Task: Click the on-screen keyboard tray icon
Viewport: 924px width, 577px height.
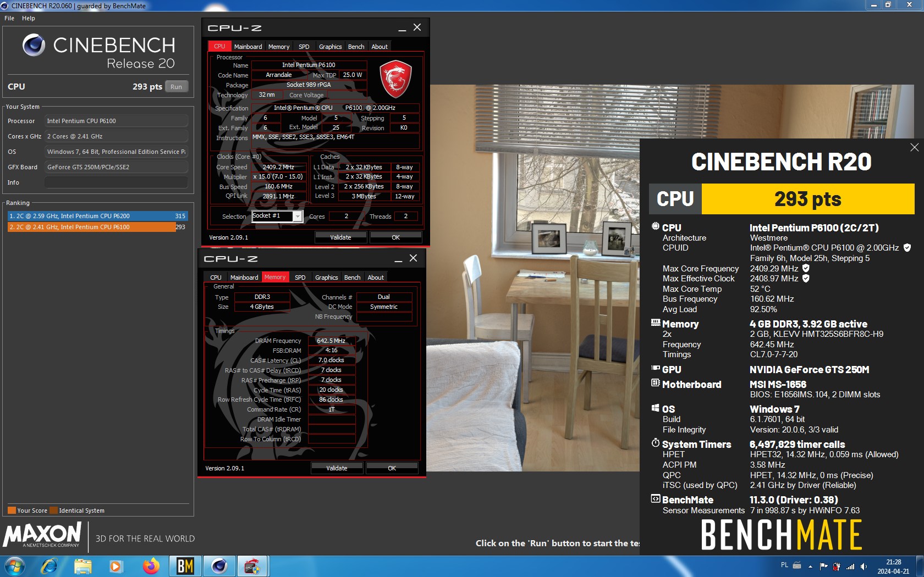Action: [796, 565]
